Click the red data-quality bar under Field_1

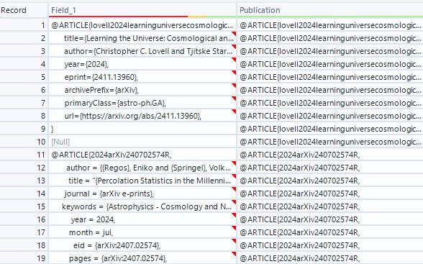118,17
